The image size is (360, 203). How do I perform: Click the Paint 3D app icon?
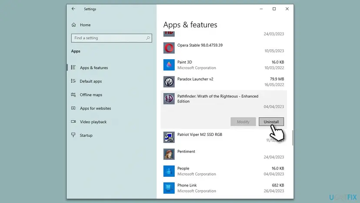click(169, 65)
